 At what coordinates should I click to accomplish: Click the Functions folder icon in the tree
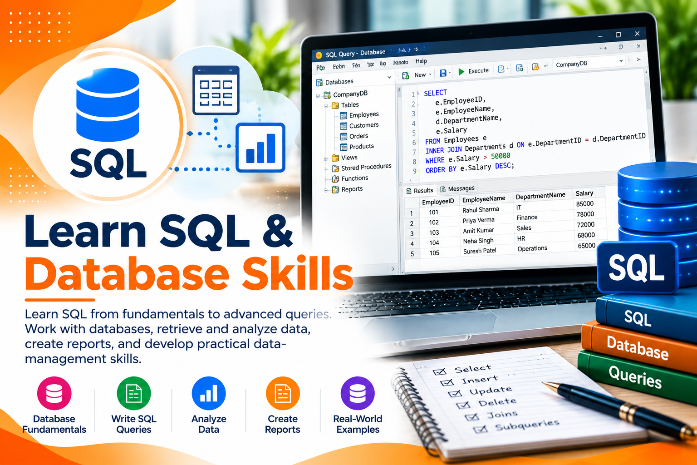click(335, 179)
